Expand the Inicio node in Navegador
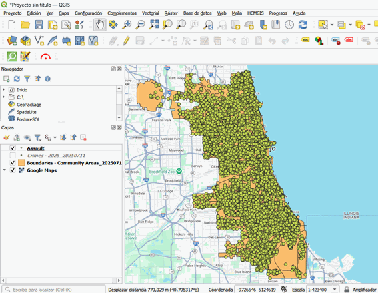This screenshot has height=293, width=378. click(3, 89)
